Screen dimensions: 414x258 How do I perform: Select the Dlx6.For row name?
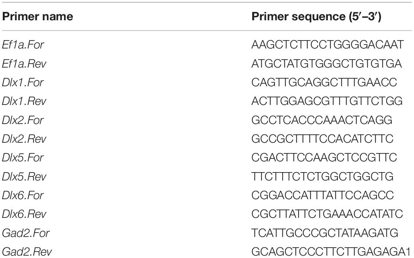click(x=23, y=195)
